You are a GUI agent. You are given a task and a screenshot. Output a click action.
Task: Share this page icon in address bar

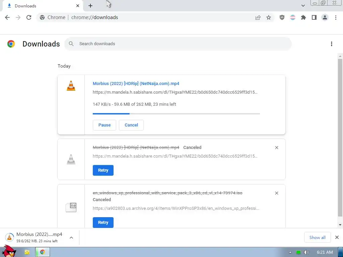pyautogui.click(x=258, y=17)
